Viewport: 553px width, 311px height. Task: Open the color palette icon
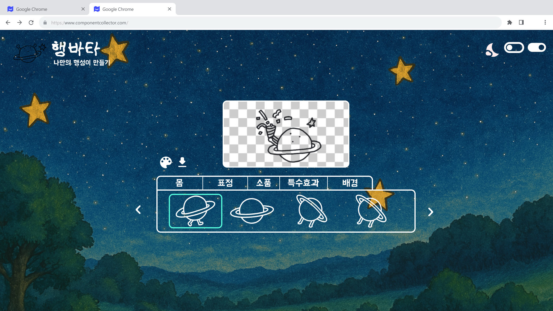coord(166,162)
